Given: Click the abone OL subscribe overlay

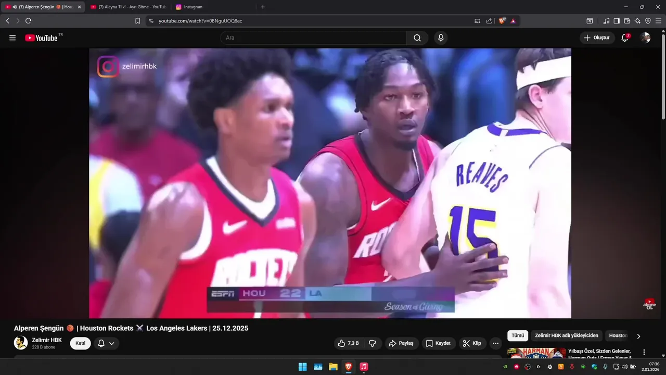Looking at the screenshot, I should pos(650,304).
